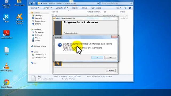Toggle the preview pane icon
The height and width of the screenshot is (96, 171).
tap(125, 8)
